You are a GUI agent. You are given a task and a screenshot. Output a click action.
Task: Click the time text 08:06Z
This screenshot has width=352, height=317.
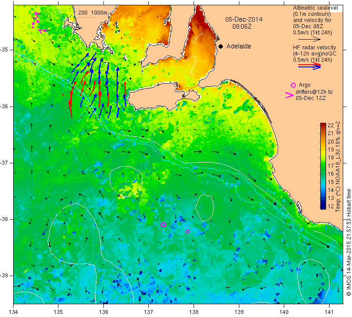242,26
